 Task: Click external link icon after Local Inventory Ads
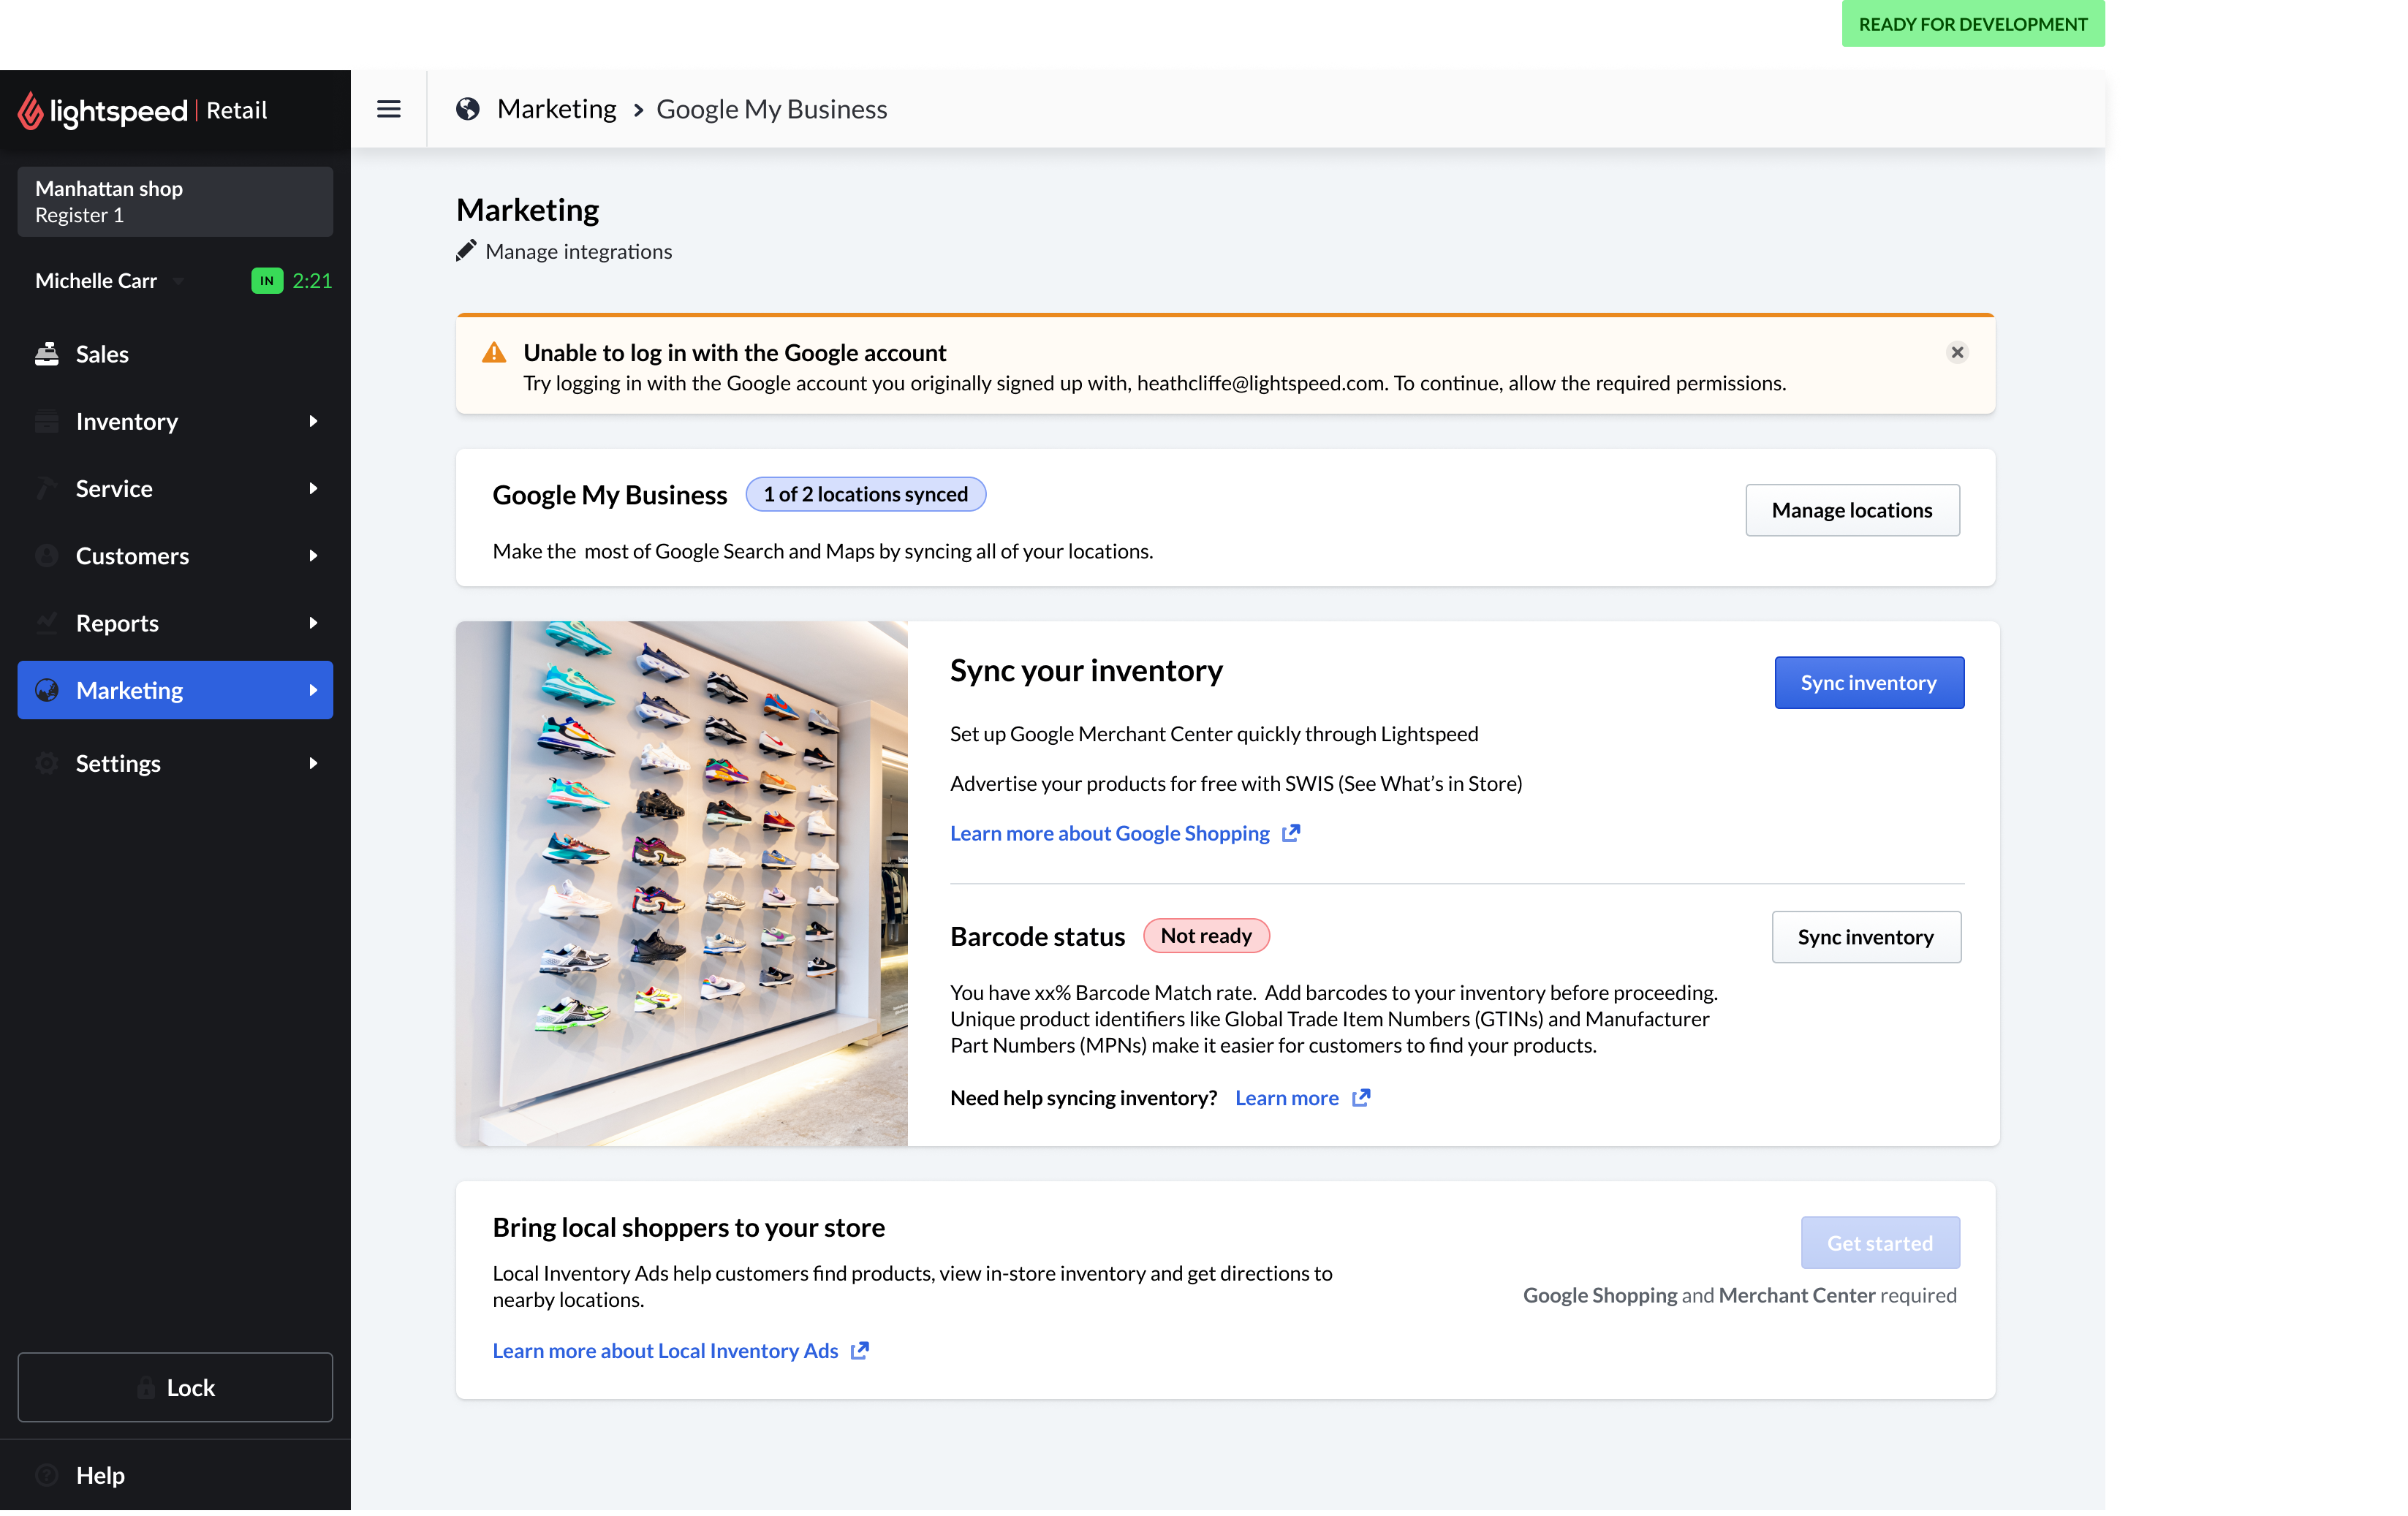point(860,1351)
